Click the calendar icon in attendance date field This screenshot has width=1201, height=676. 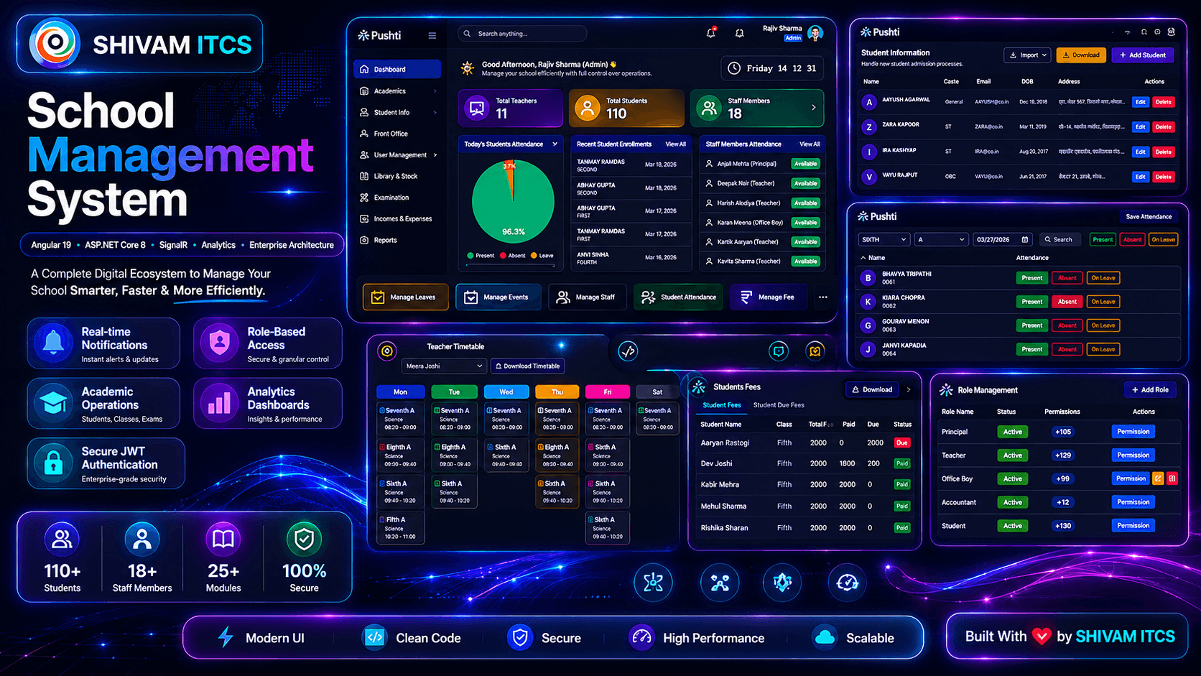click(x=1025, y=239)
